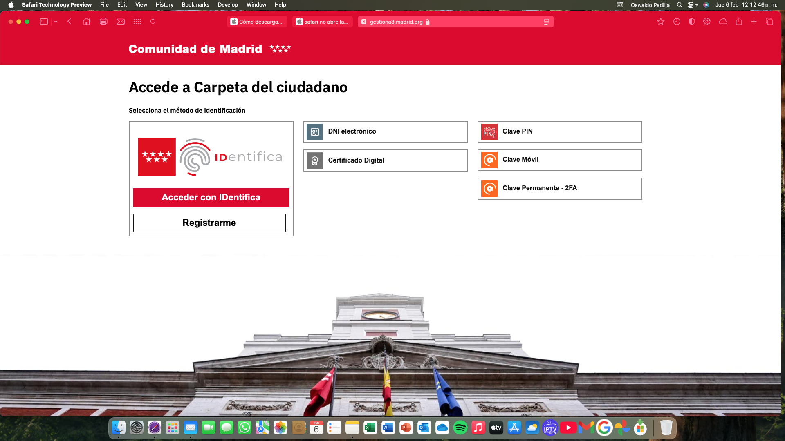
Task: Add bookmark with the star icon
Action: point(661,22)
